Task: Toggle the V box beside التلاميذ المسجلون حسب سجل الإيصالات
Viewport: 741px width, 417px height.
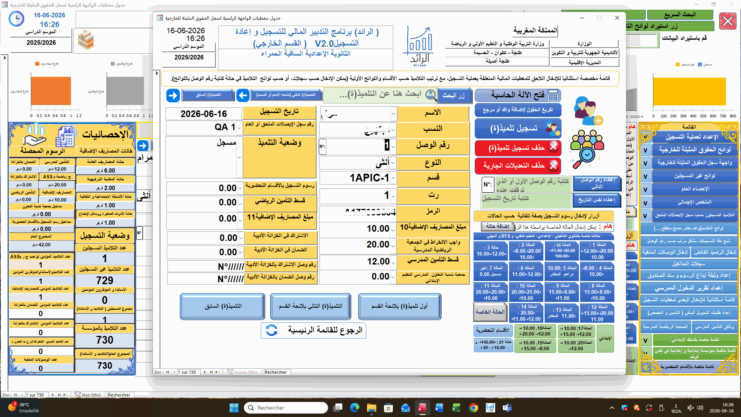Action: point(645,216)
